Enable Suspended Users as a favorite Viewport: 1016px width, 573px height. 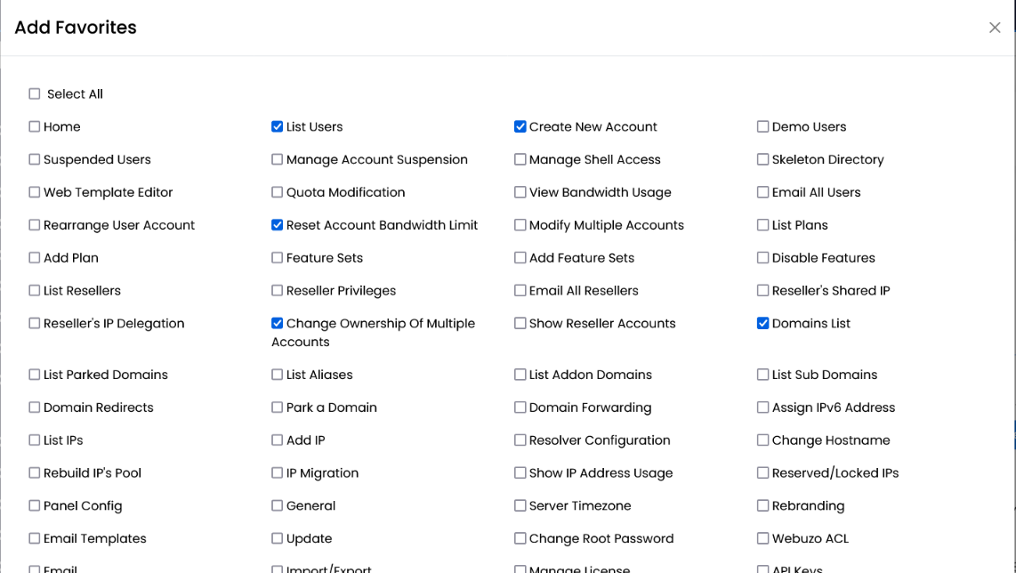(x=34, y=159)
